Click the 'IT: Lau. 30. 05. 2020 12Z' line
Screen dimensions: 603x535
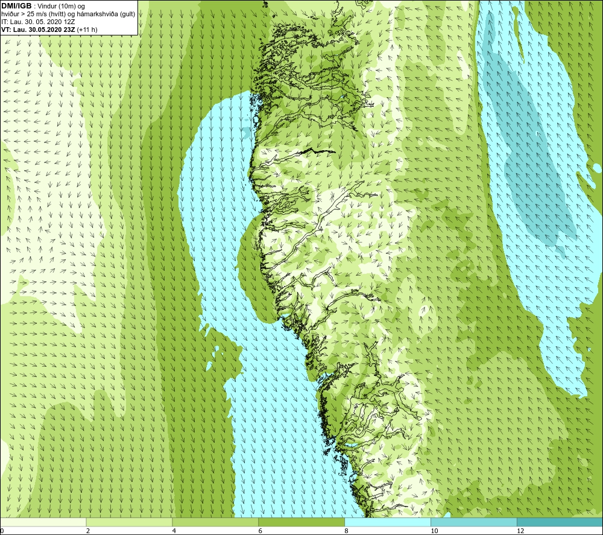point(37,22)
